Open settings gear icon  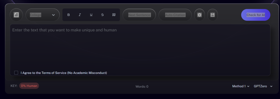(199, 15)
